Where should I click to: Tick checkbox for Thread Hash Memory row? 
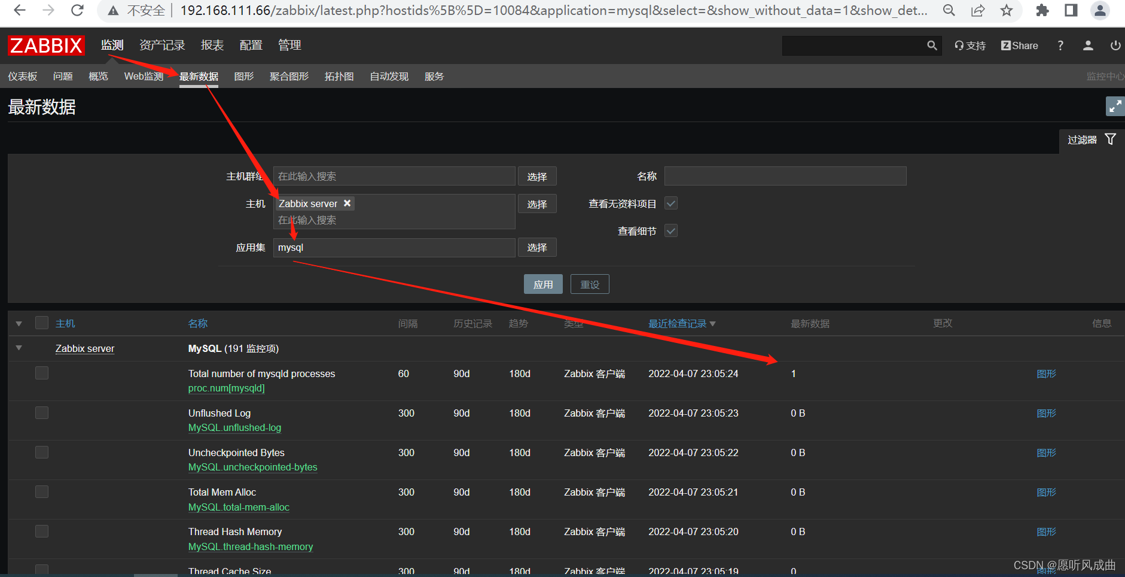42,531
